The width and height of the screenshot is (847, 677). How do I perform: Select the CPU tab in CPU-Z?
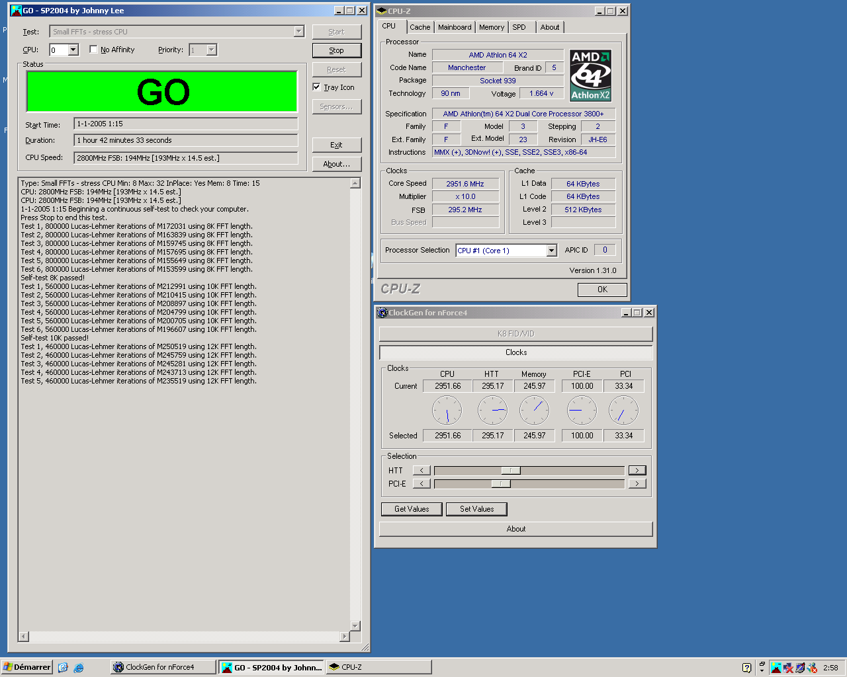[389, 26]
